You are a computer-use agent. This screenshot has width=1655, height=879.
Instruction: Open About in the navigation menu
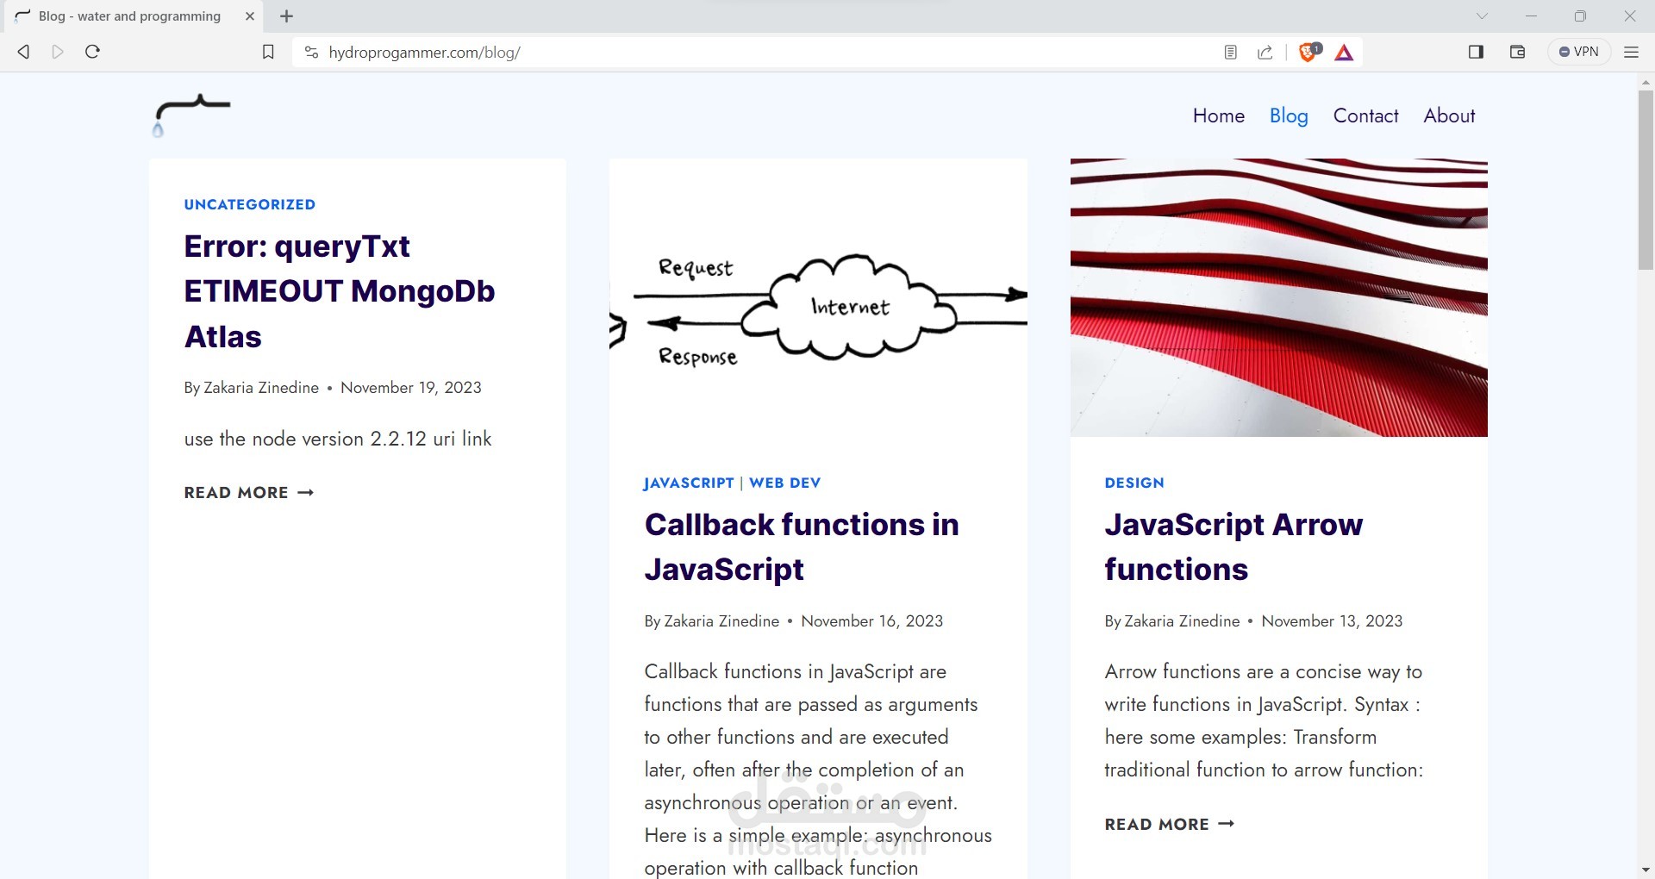(x=1449, y=115)
